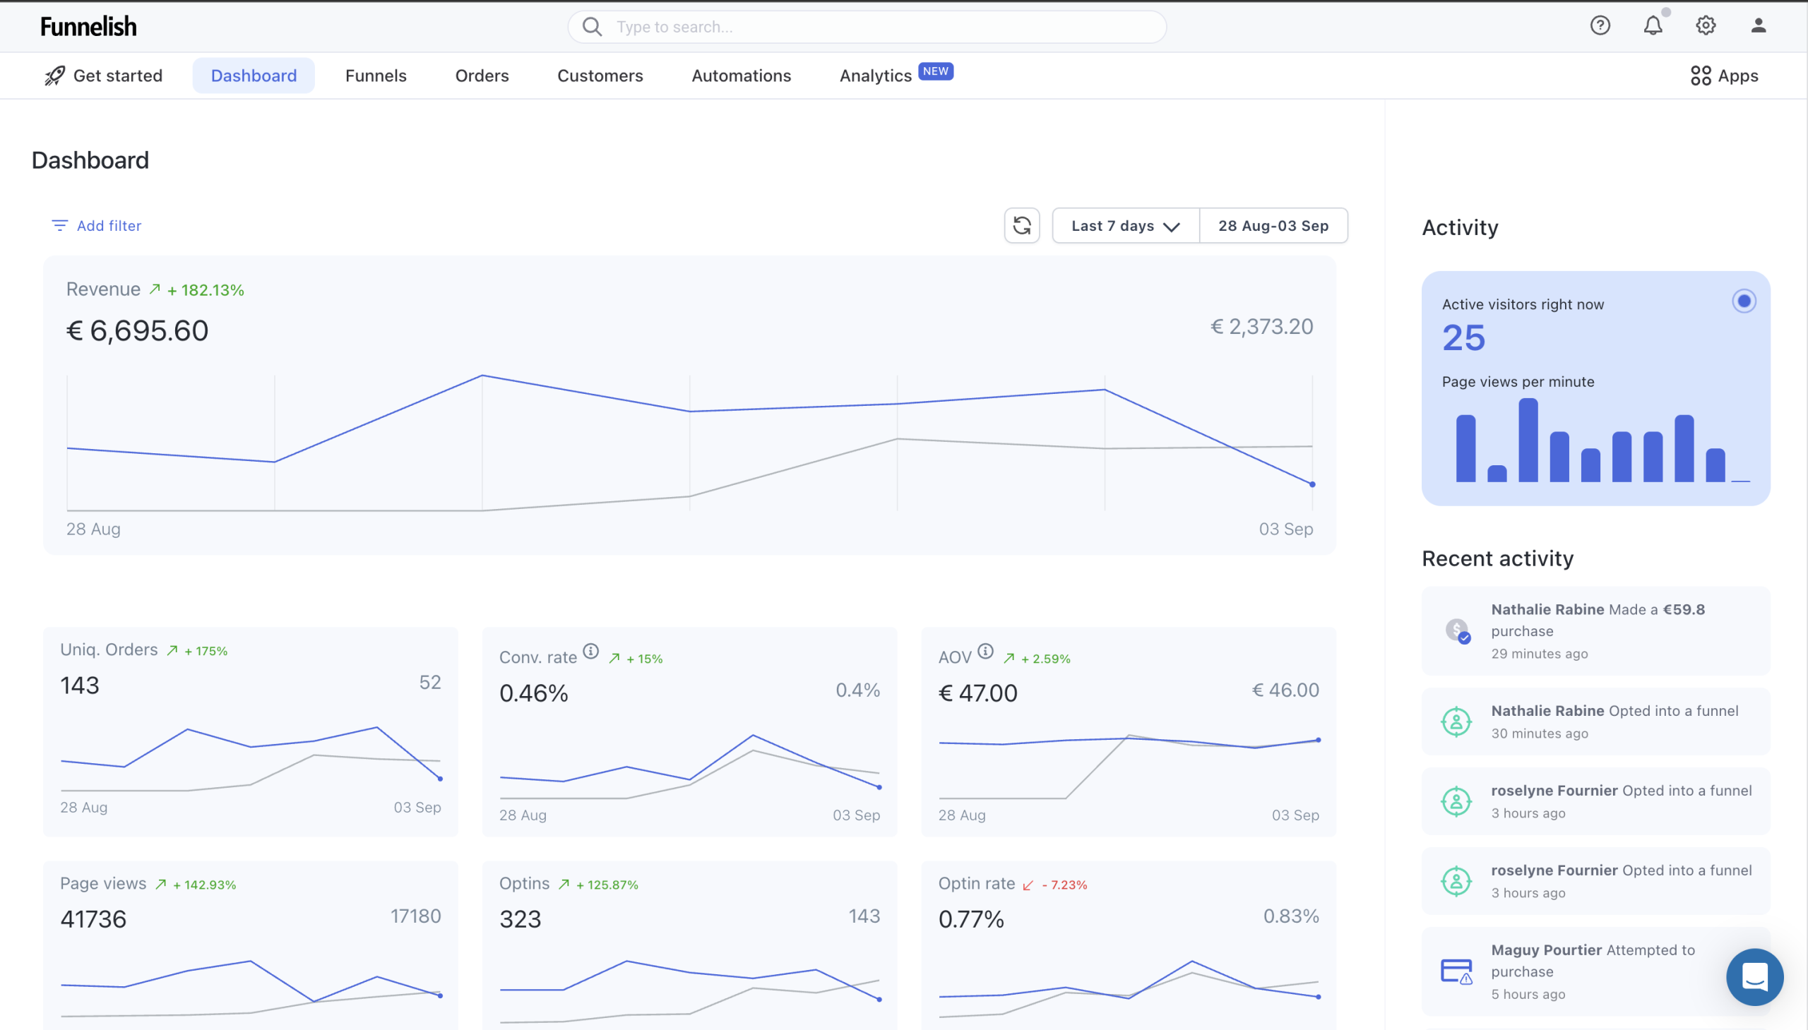Click the refresh data icon
This screenshot has width=1808, height=1030.
tap(1022, 226)
